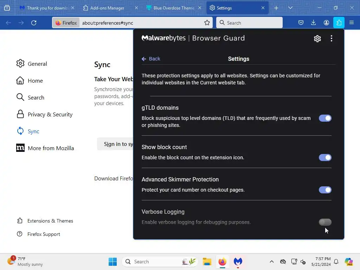This screenshot has height=270, width=360.
Task: Open the Firefox View tab icon
Action: tap(7, 8)
